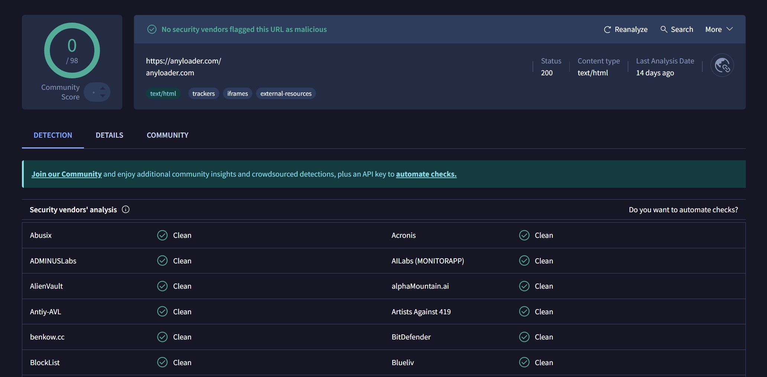767x377 pixels.
Task: Upvote the community score with the up arrow
Action: (103, 88)
